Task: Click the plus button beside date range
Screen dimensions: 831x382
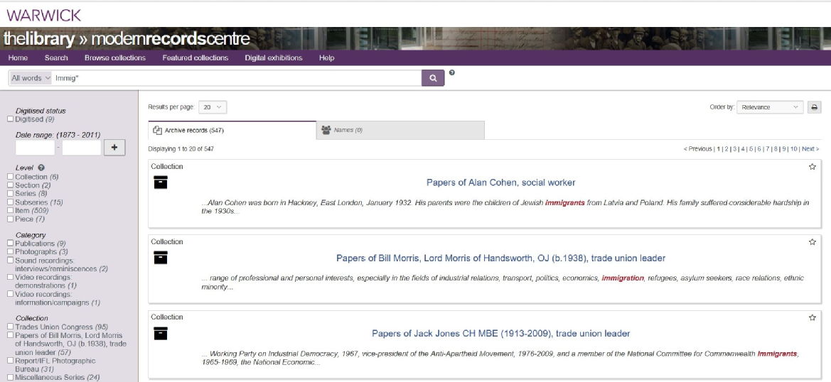Action: pyautogui.click(x=114, y=147)
